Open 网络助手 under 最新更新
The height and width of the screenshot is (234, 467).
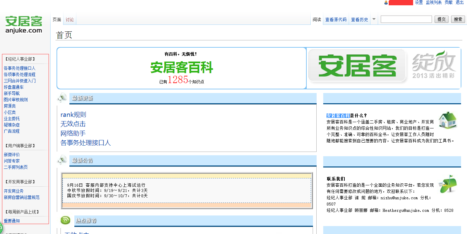click(73, 133)
